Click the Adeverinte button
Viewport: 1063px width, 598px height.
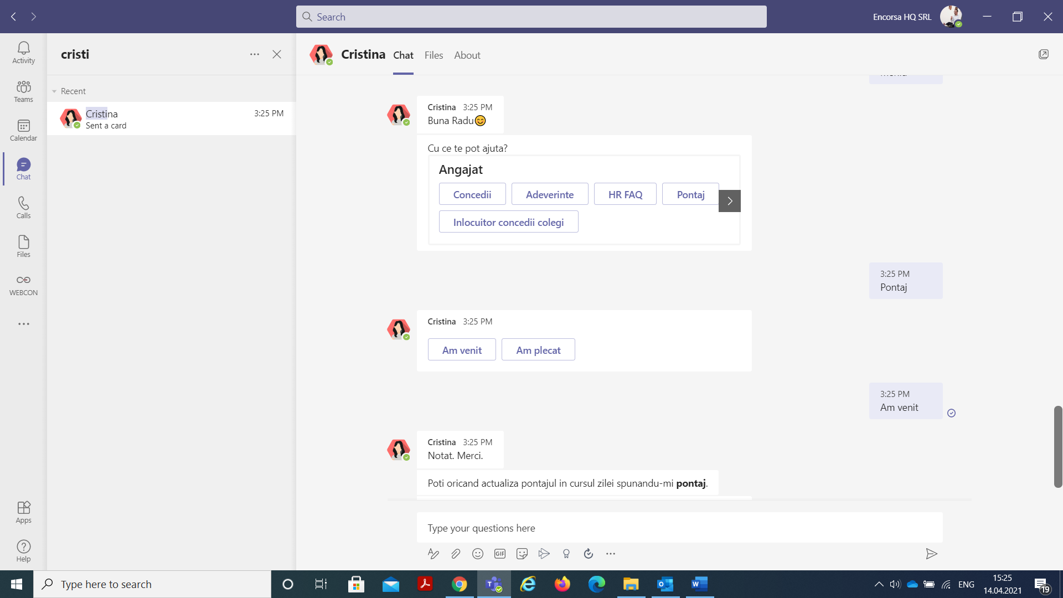coord(550,194)
